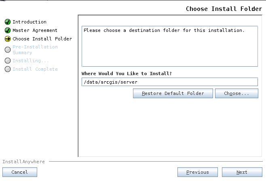Select the Master Agreement step label
The height and width of the screenshot is (181, 266).
(35, 30)
